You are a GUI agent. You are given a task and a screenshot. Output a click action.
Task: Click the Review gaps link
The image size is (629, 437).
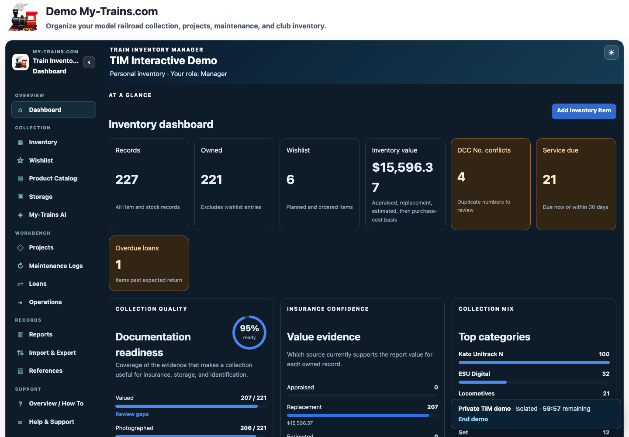132,414
